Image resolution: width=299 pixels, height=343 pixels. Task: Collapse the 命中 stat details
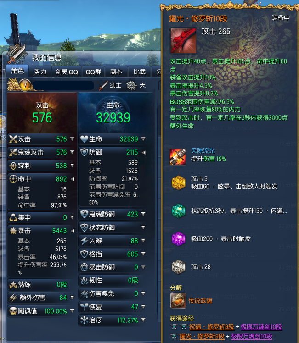(73, 179)
